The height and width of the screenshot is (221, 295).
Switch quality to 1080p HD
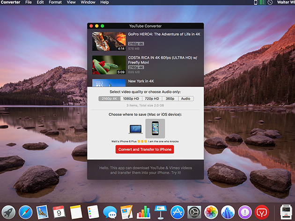point(131,99)
